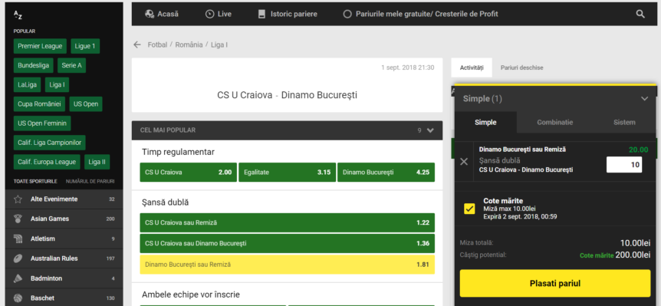Open the Cupa României quick link

[x=39, y=104]
